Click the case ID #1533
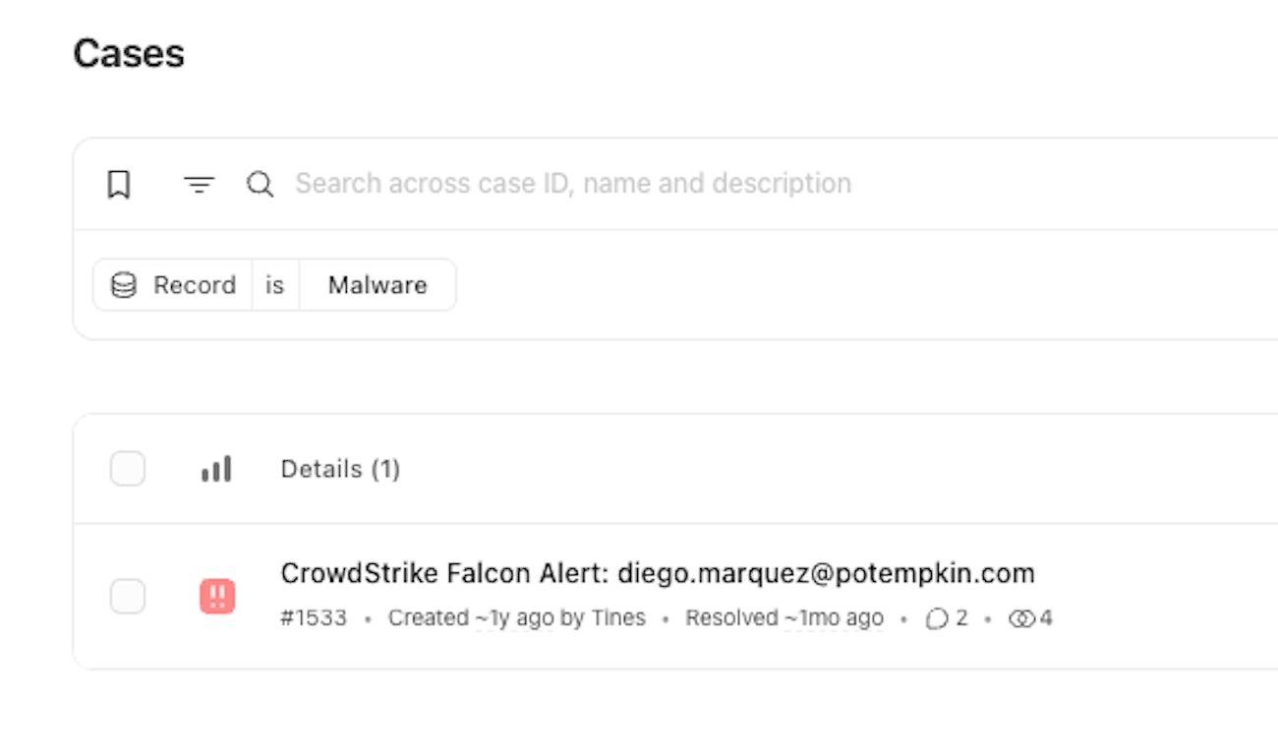This screenshot has width=1278, height=751. click(314, 618)
